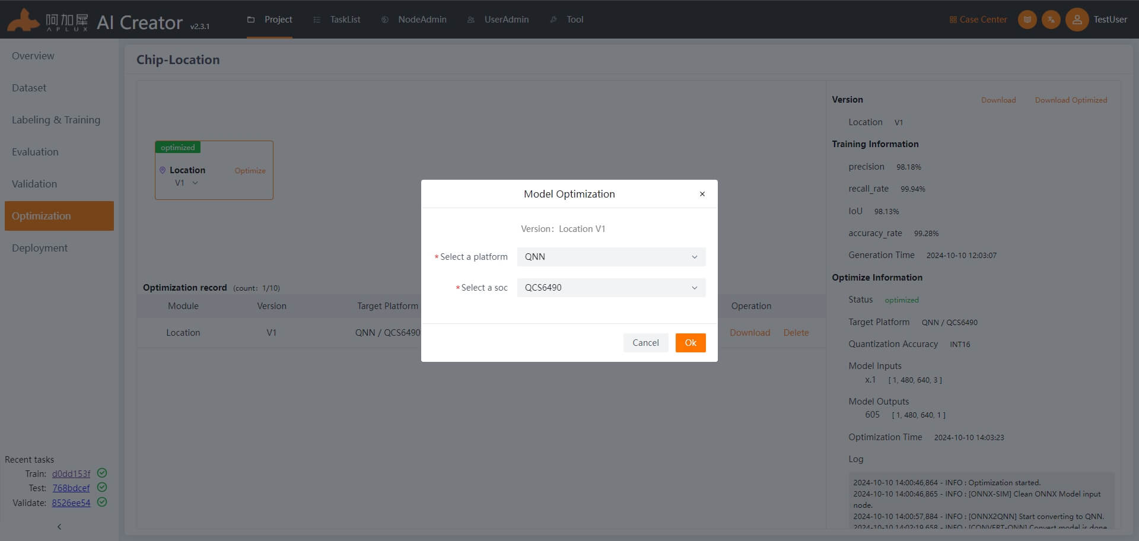Screen dimensions: 1139x541
Task: Click the INT16 quantization accuracy value
Action: [960, 345]
